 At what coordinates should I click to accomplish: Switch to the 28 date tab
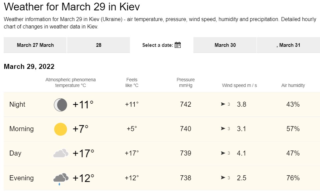click(99, 45)
